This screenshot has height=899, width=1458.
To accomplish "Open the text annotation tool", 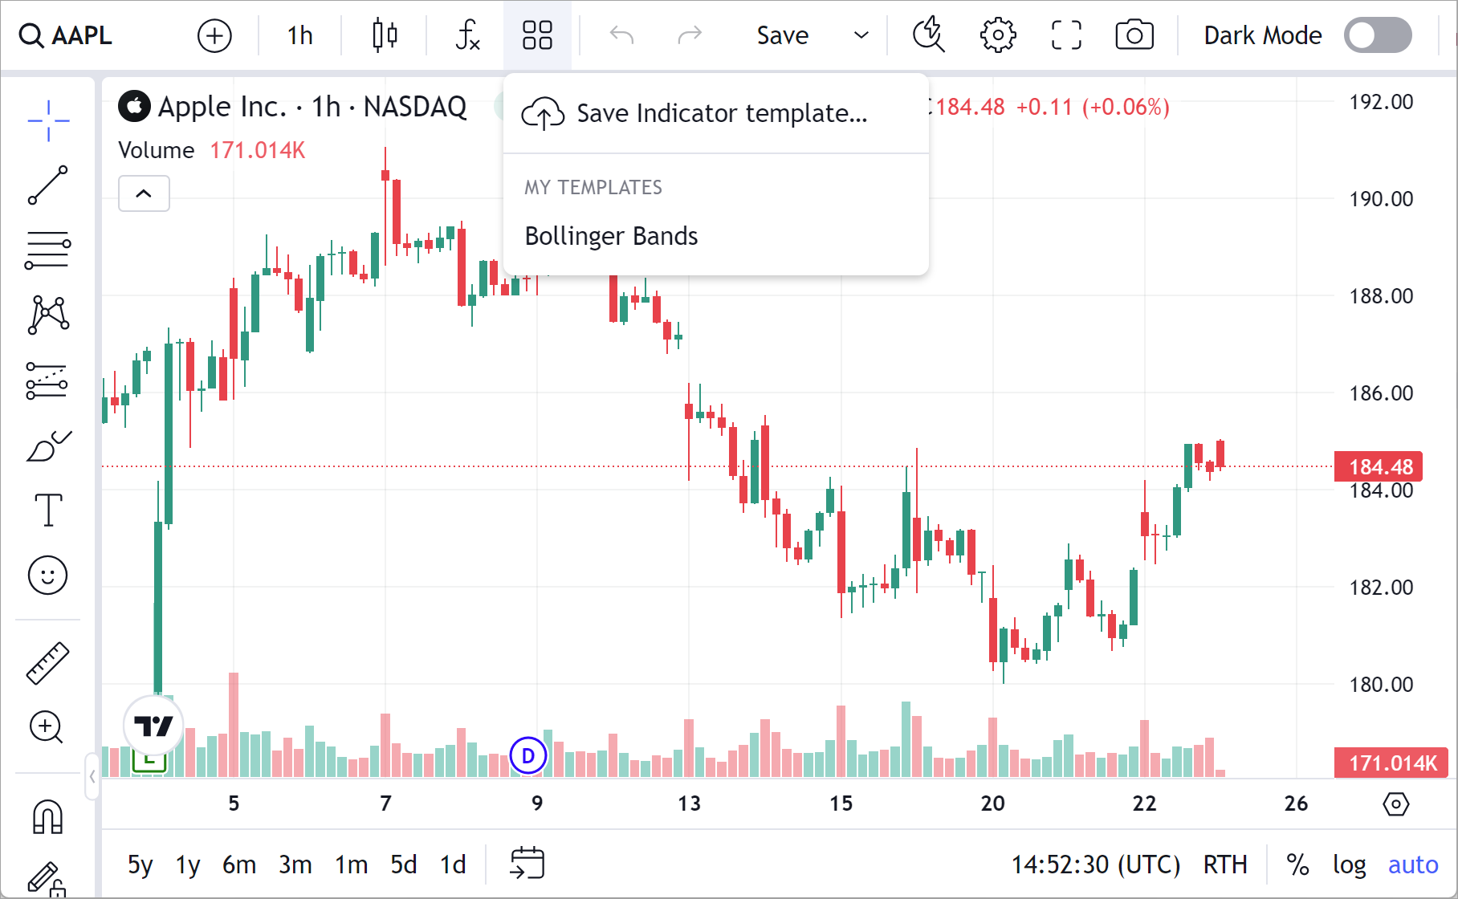I will (47, 509).
